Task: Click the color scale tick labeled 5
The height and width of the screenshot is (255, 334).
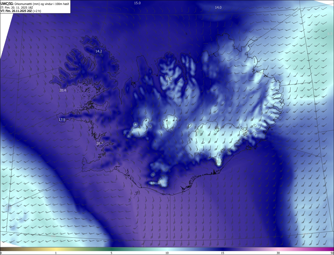Action: (111, 253)
